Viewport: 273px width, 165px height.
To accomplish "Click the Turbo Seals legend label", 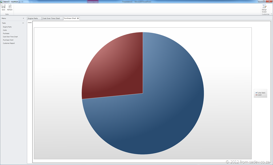I will 261,93.
